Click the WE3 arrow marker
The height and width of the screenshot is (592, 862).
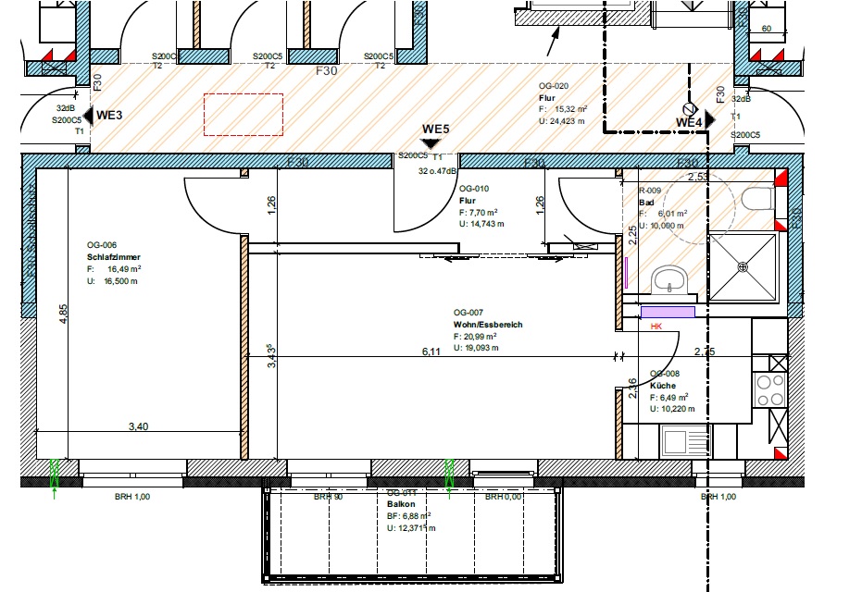[88, 116]
